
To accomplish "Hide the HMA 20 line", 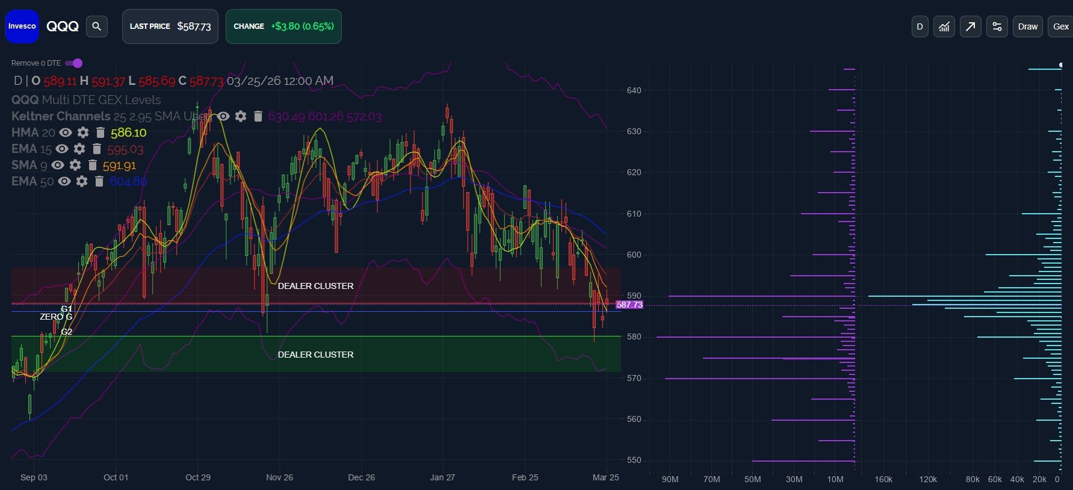I will (66, 132).
